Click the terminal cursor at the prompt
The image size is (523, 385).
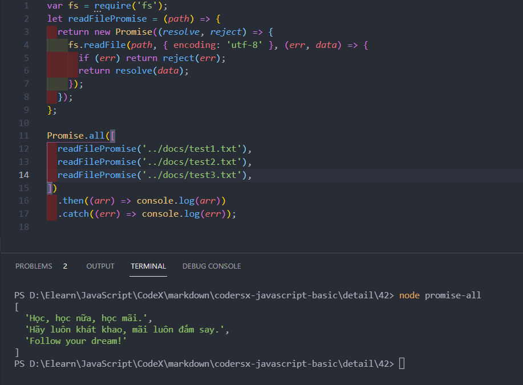pos(402,363)
